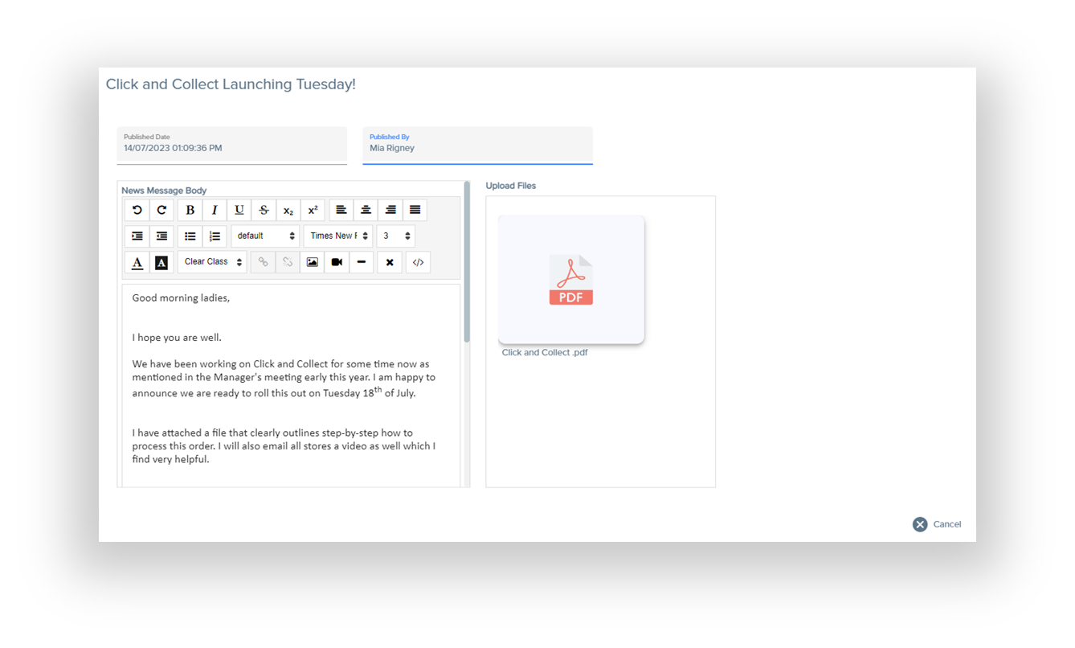
Task: Toggle italic formatting
Action: click(215, 210)
